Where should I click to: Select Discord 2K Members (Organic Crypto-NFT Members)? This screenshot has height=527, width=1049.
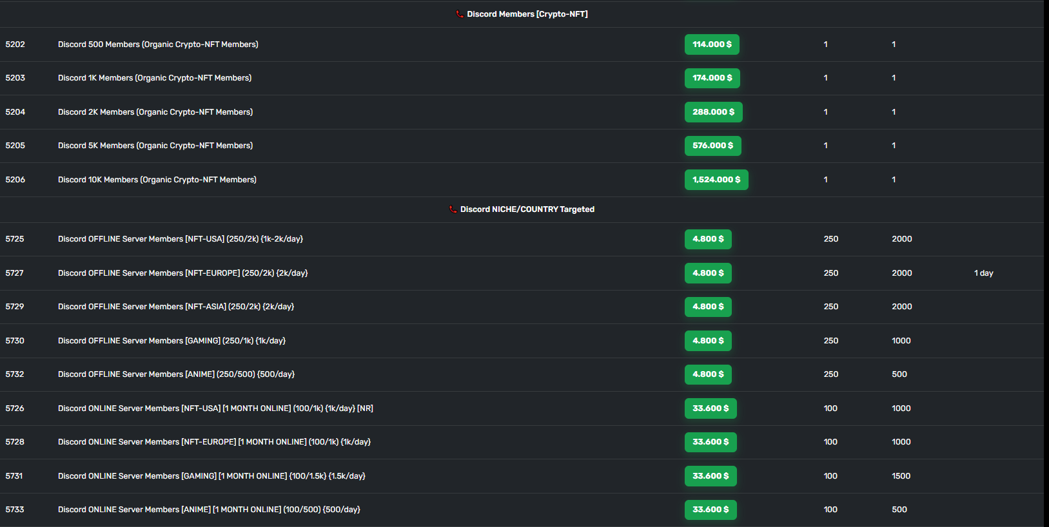tap(155, 112)
